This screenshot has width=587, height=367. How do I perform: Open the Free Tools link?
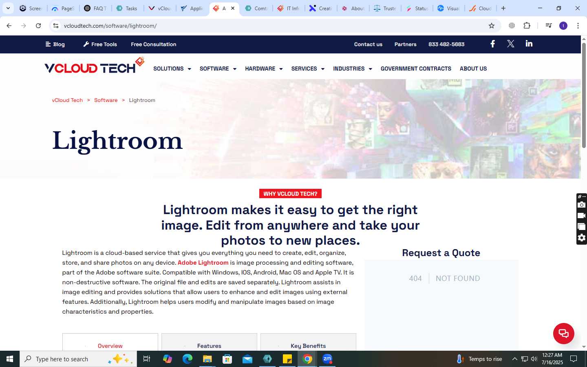[x=100, y=44]
